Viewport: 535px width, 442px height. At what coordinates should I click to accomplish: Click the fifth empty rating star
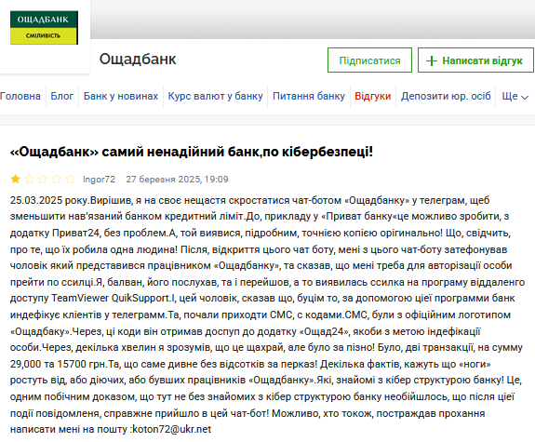tap(71, 179)
